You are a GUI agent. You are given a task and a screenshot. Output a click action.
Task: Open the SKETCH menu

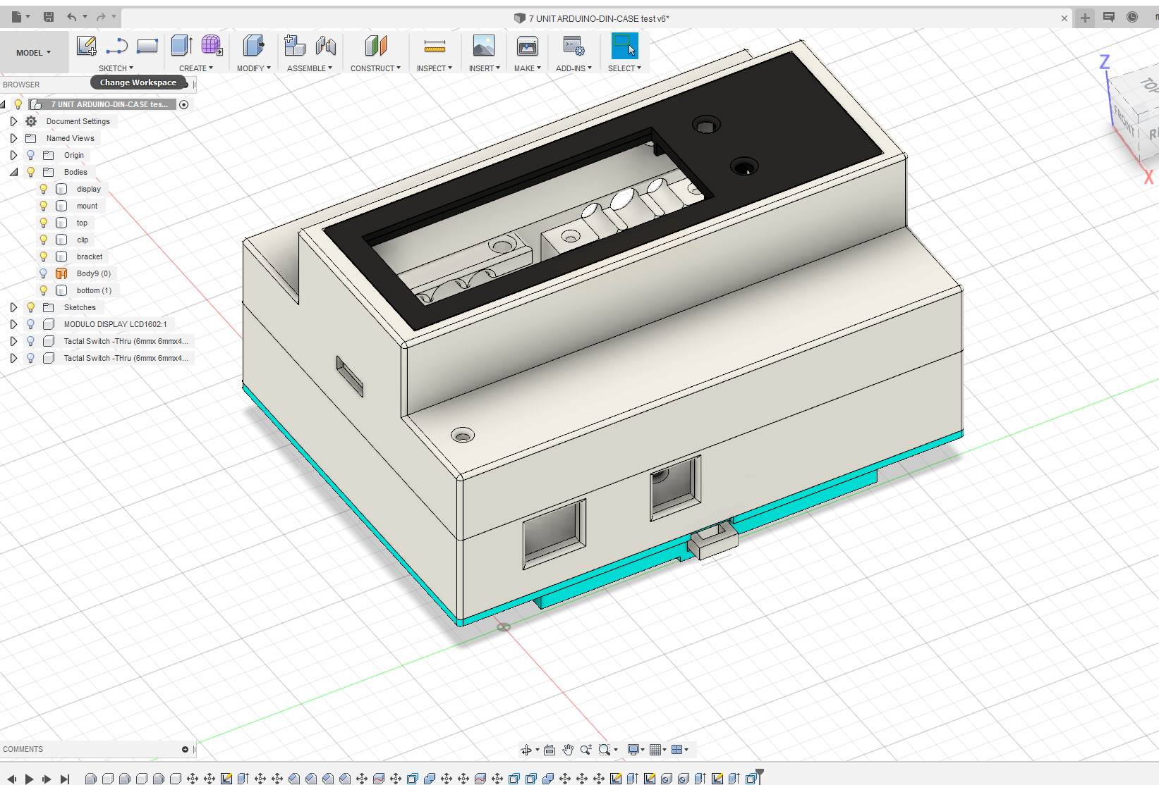pyautogui.click(x=116, y=68)
